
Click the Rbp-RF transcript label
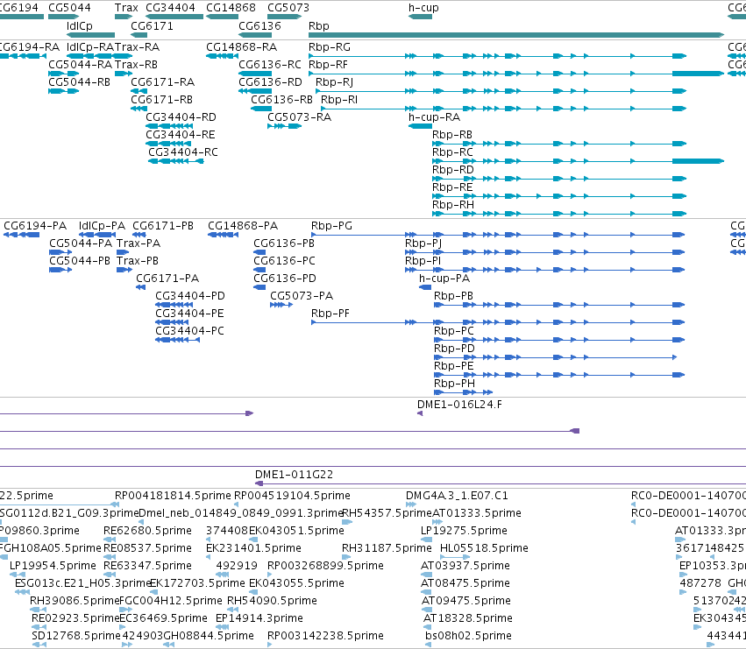328,65
